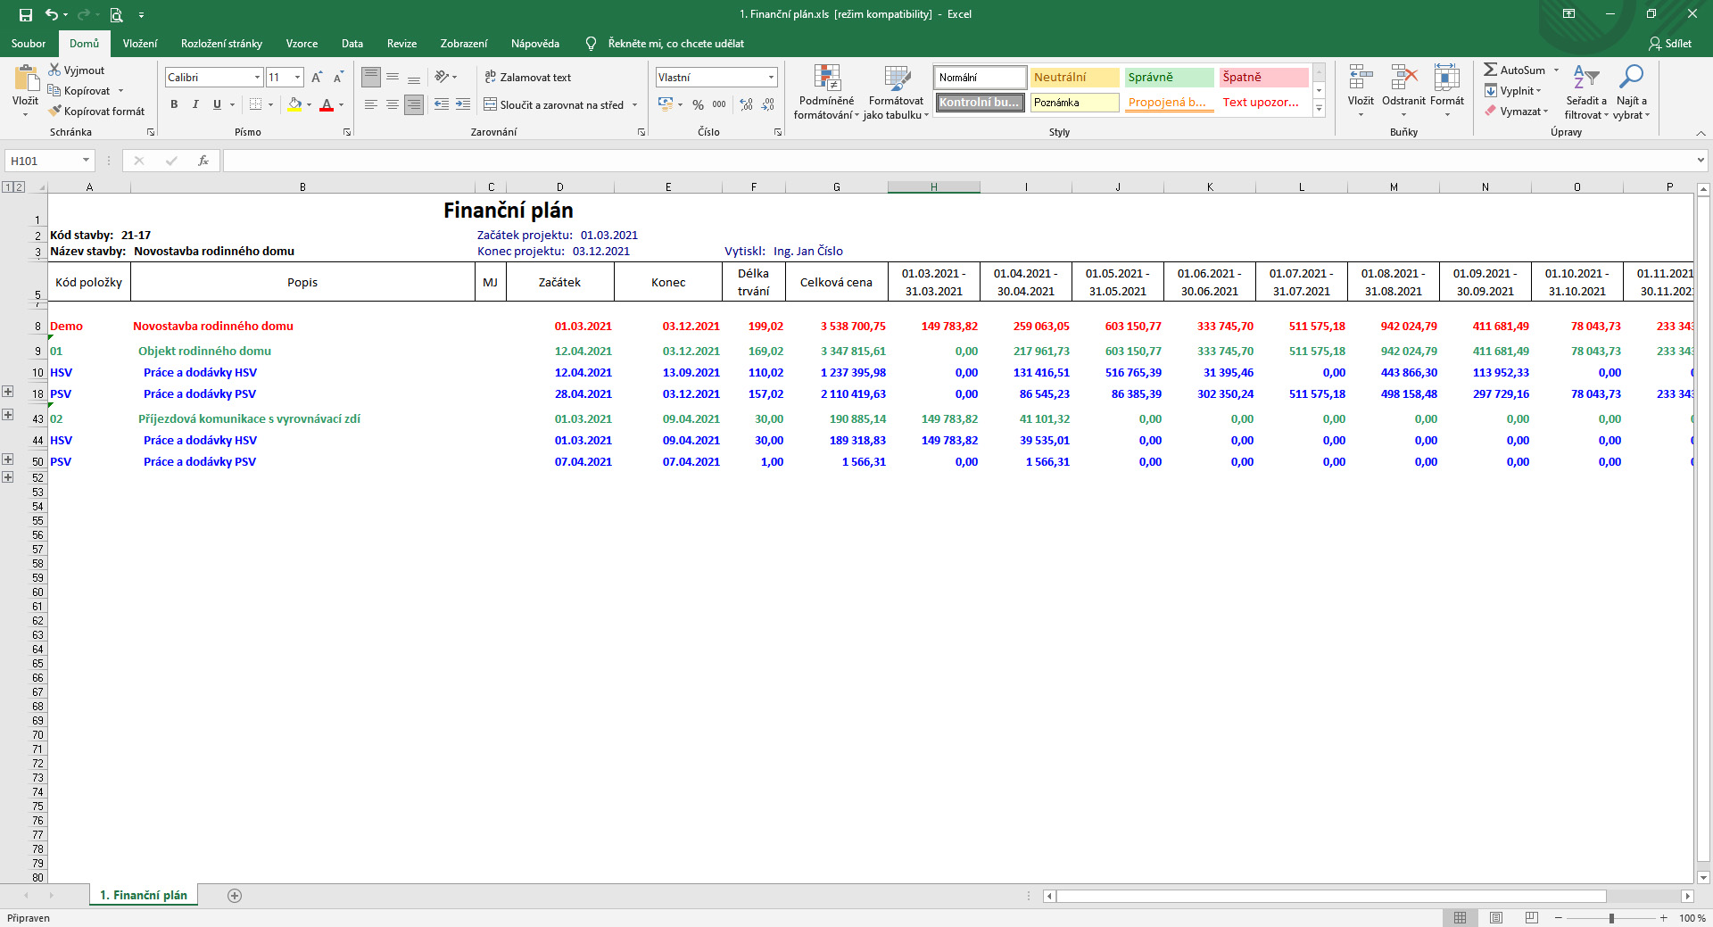Open the font name Calibri dropdown

(257, 78)
